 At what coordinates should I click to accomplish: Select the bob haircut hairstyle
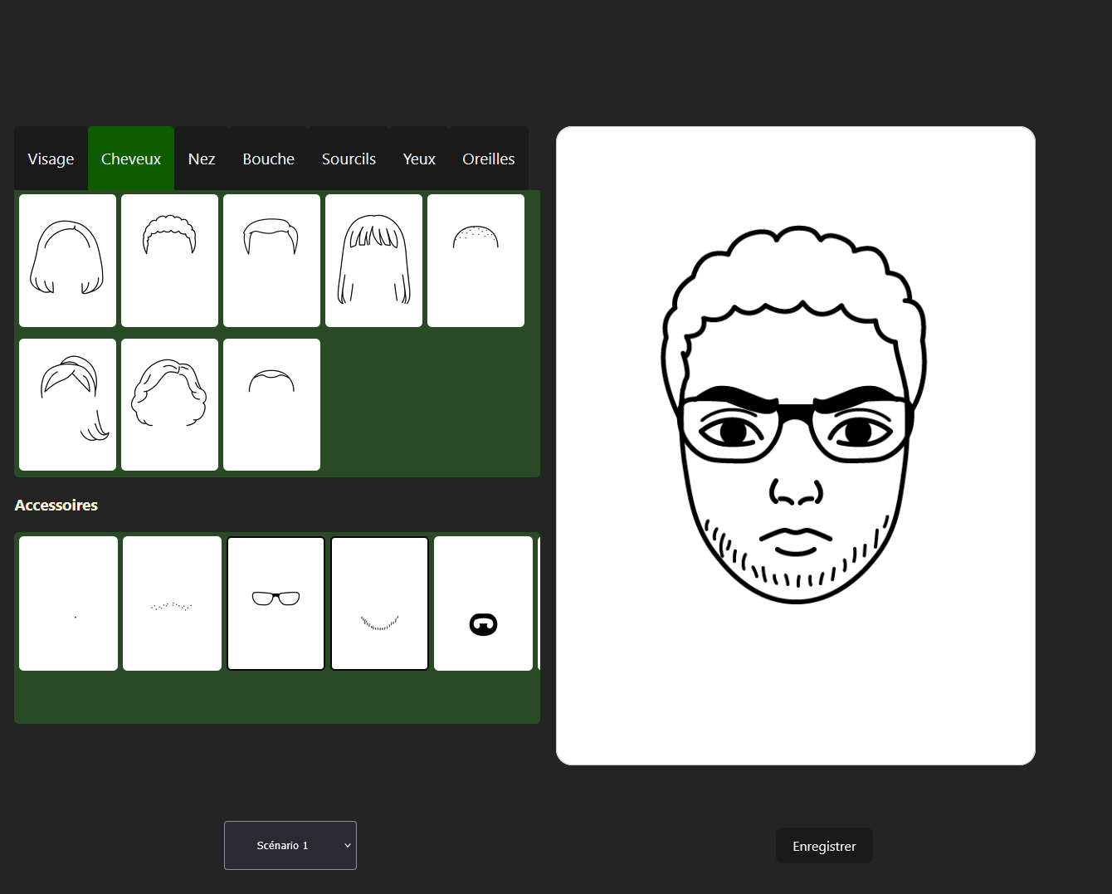coord(67,261)
